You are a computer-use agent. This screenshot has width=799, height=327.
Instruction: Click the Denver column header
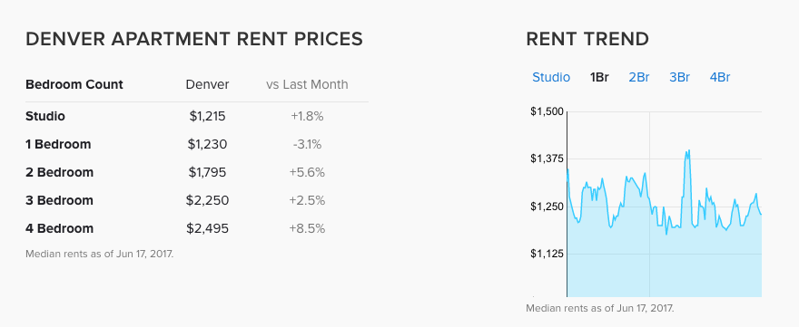tap(207, 84)
